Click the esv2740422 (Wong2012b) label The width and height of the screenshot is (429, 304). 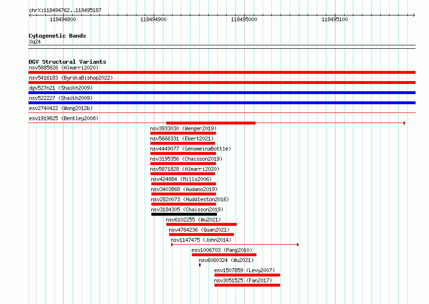(x=61, y=108)
